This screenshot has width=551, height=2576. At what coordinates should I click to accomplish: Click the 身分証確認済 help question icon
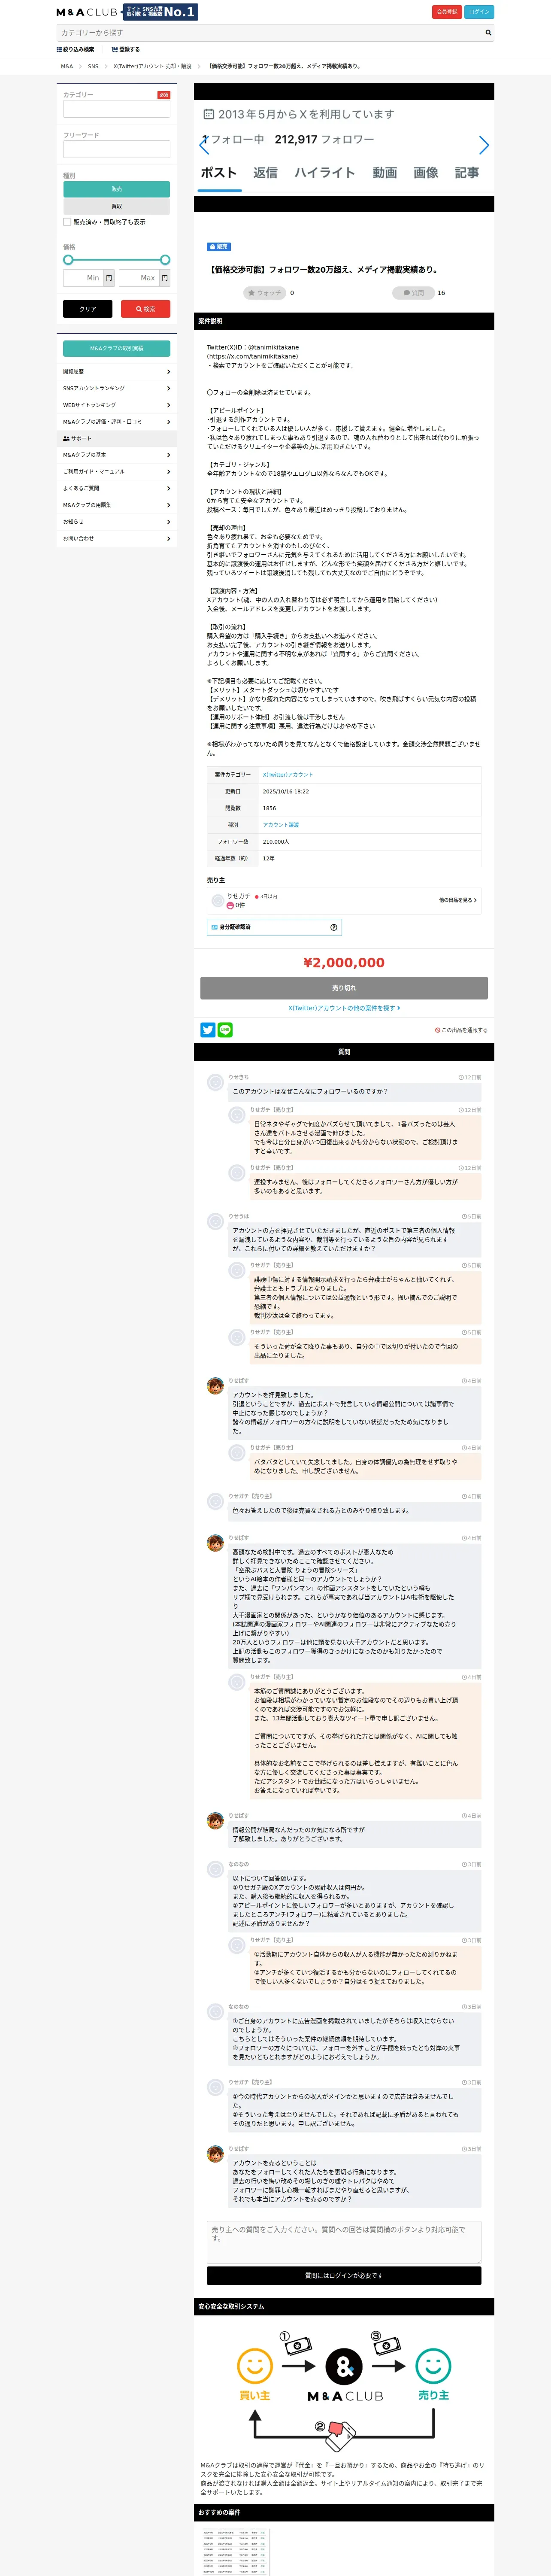[334, 927]
